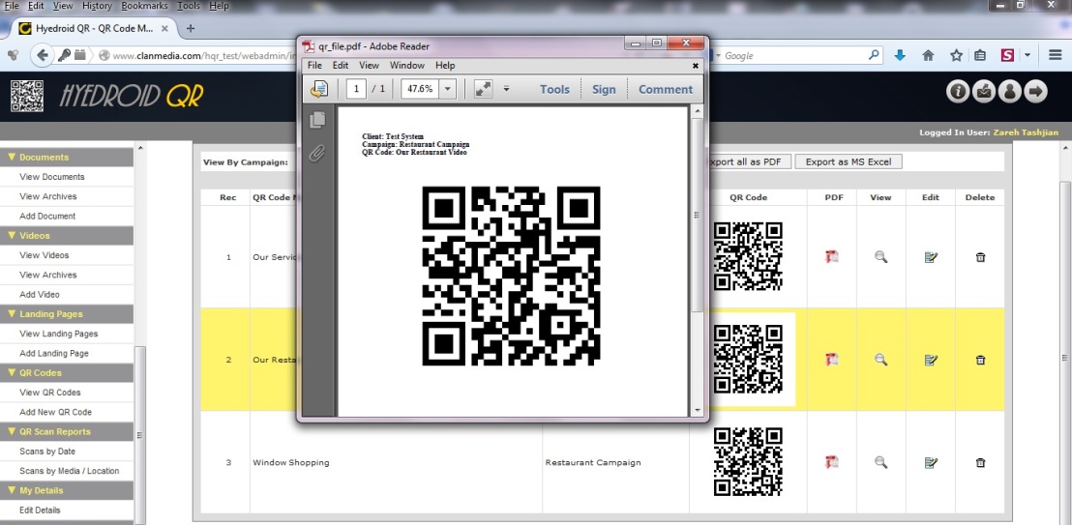Click the logout arrow icon in header
This screenshot has height=525, width=1072.
(1036, 92)
